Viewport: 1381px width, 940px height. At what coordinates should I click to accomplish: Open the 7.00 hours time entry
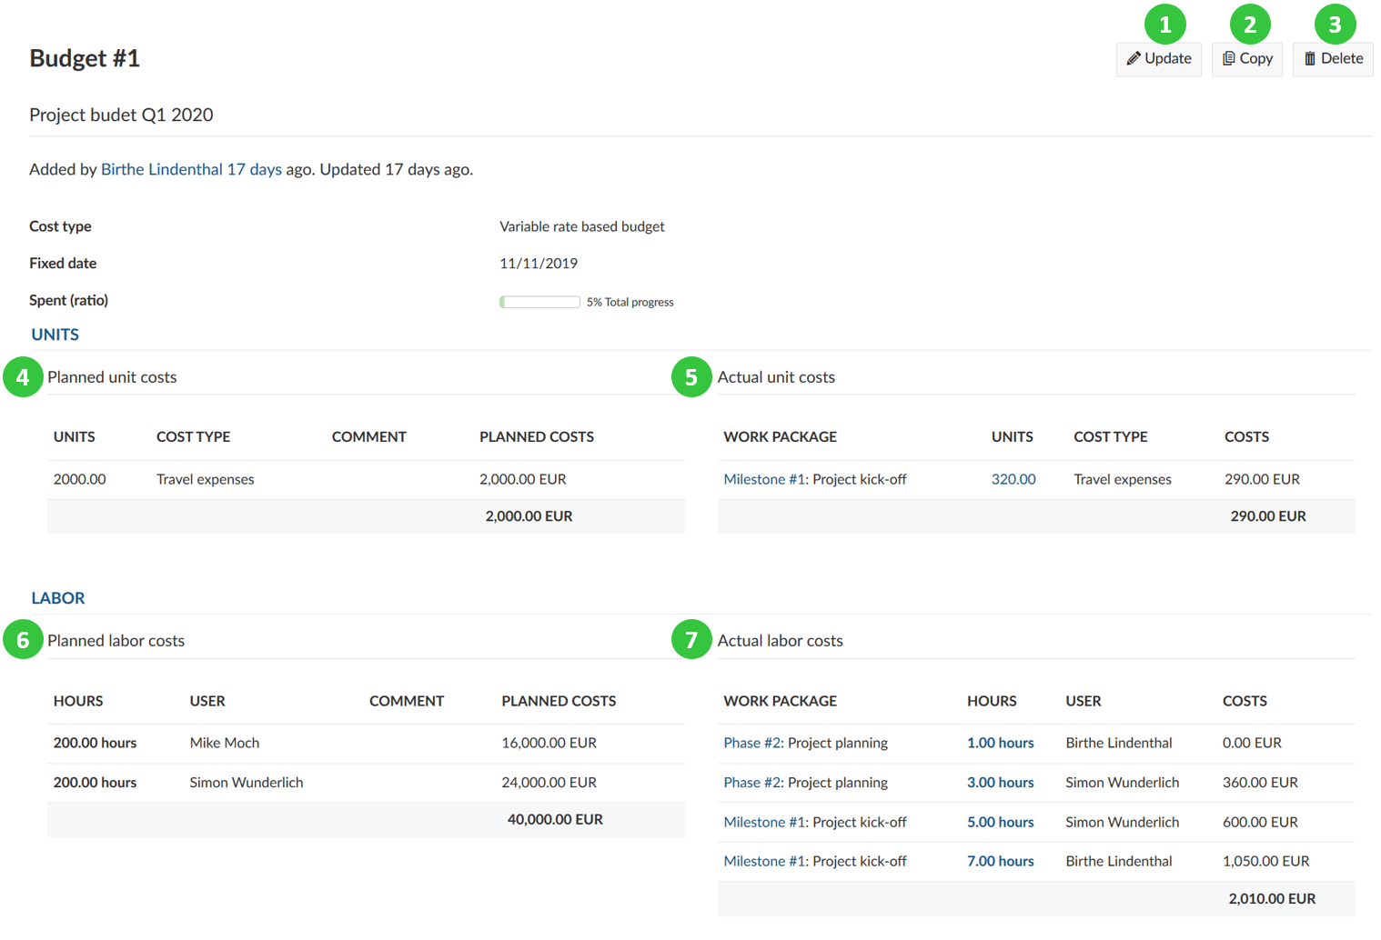pos(1000,861)
